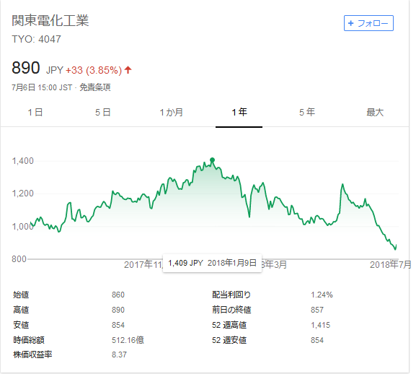
Task: Click the 52 週安値 label
Action: coord(229,340)
